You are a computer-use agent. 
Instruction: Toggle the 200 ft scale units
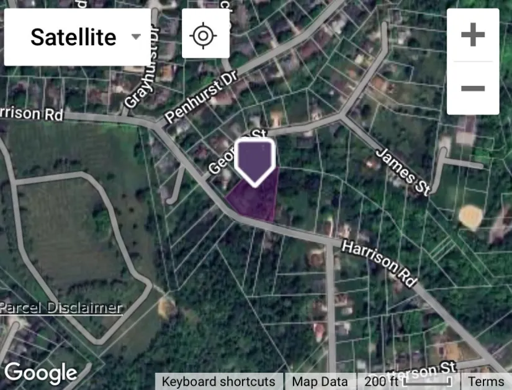[408, 381]
